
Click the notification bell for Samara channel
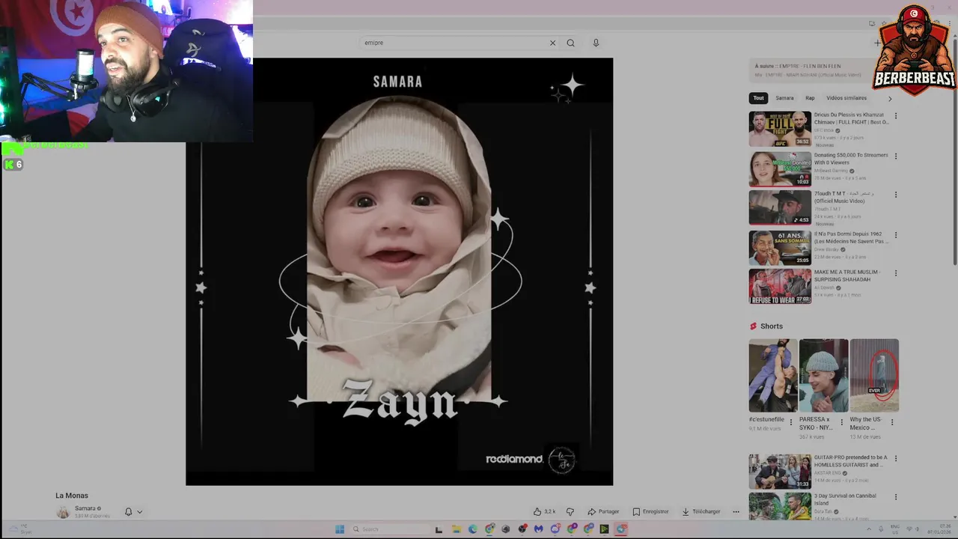(128, 511)
